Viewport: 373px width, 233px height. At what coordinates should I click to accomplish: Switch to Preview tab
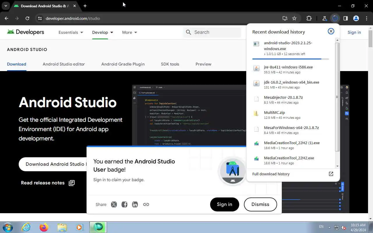pos(203,64)
